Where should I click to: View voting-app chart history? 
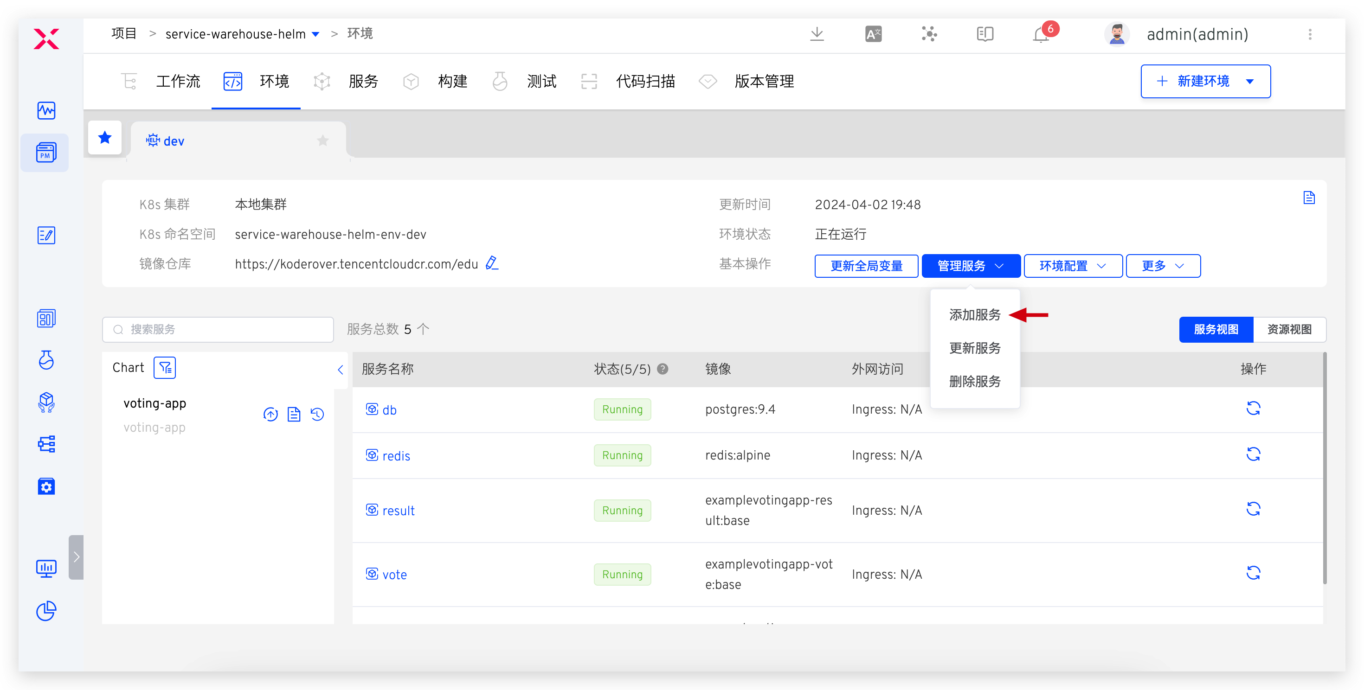tap(317, 414)
